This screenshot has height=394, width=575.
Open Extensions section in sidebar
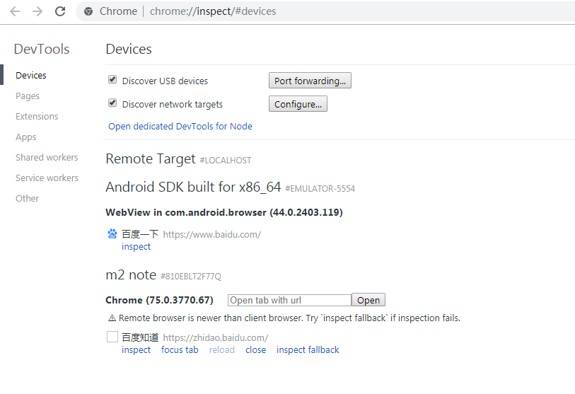point(37,116)
